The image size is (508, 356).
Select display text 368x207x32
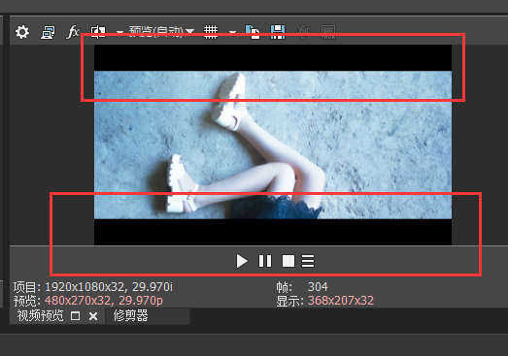point(341,301)
